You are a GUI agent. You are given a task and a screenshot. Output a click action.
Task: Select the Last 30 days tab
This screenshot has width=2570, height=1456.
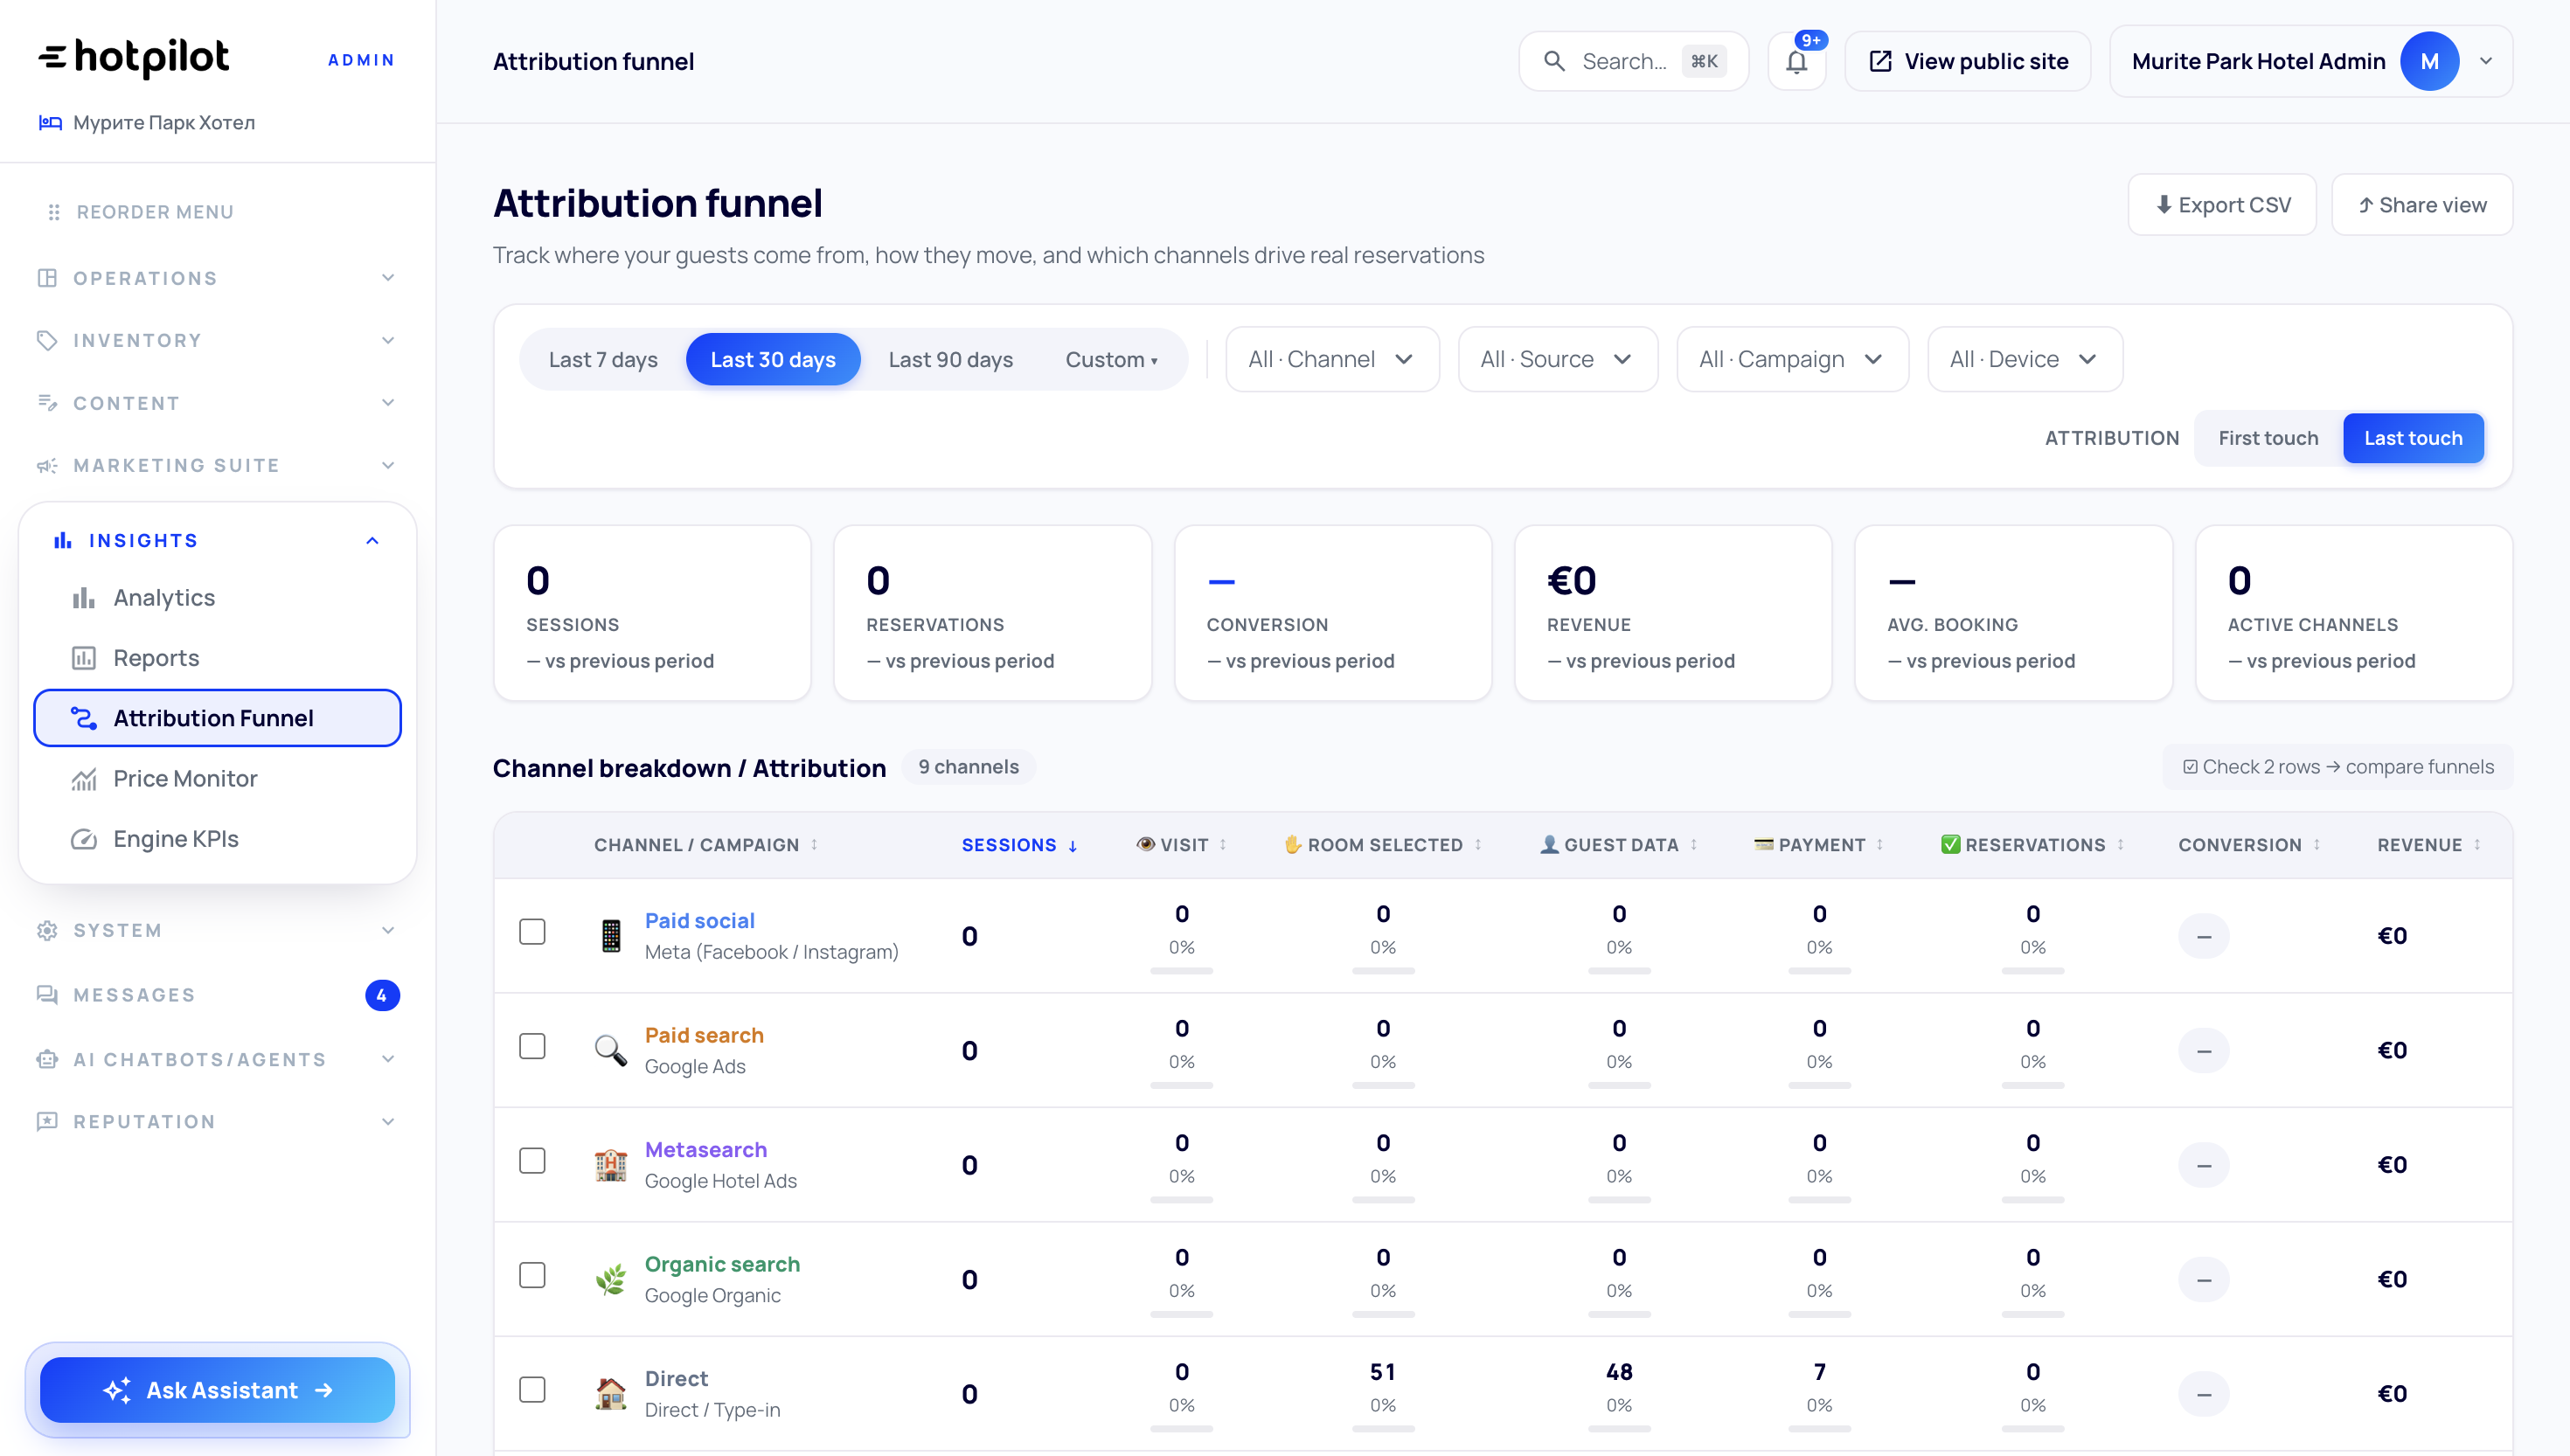tap(773, 359)
